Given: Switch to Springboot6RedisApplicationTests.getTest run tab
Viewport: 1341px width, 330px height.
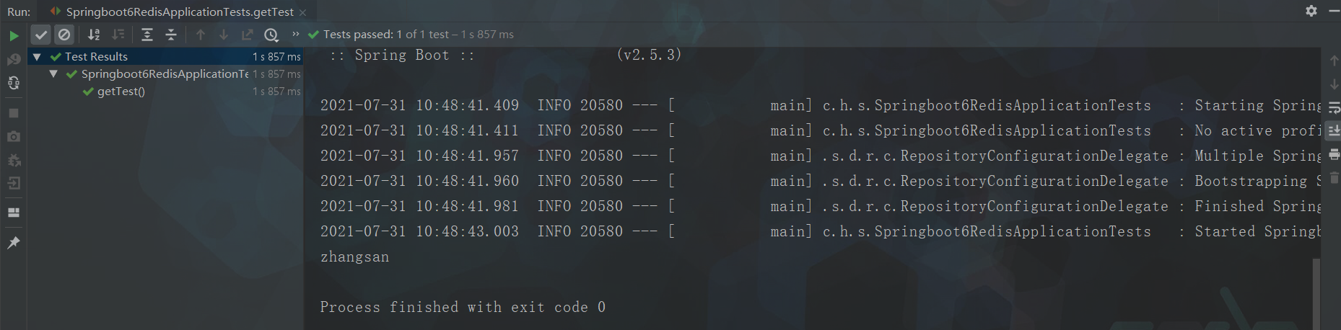Looking at the screenshot, I should (x=172, y=12).
